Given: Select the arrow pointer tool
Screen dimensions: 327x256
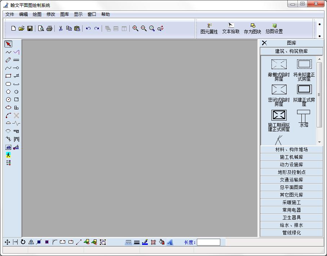Looking at the screenshot, I should tap(8, 44).
